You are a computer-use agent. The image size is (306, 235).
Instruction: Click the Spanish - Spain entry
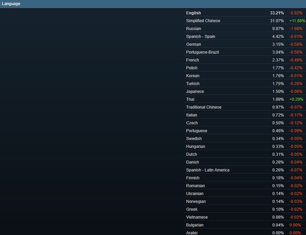point(245,37)
